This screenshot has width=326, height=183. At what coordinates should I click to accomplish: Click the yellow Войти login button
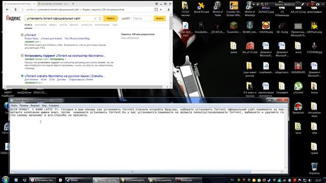pyautogui.click(x=159, y=18)
